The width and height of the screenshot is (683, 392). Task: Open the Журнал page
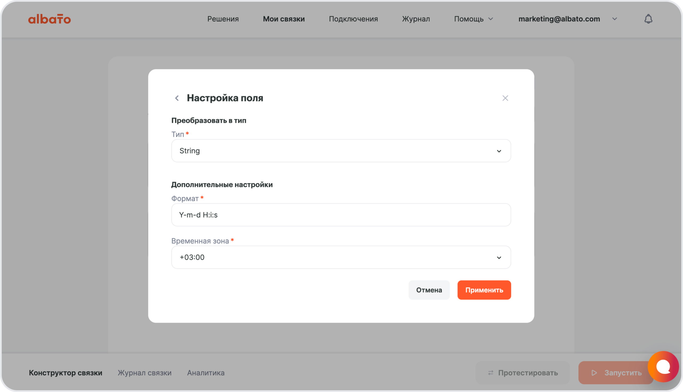point(416,19)
